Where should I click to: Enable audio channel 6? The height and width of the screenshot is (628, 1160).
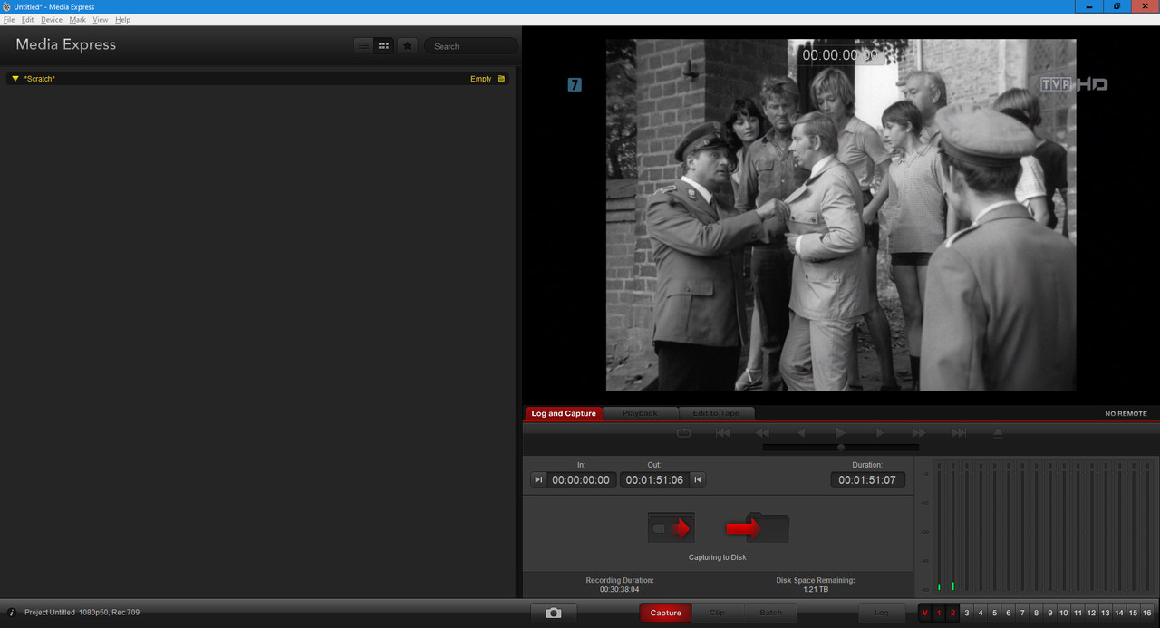pyautogui.click(x=1009, y=613)
